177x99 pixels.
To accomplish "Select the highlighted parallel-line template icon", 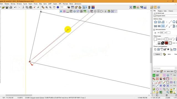I will pyautogui.click(x=163, y=26).
